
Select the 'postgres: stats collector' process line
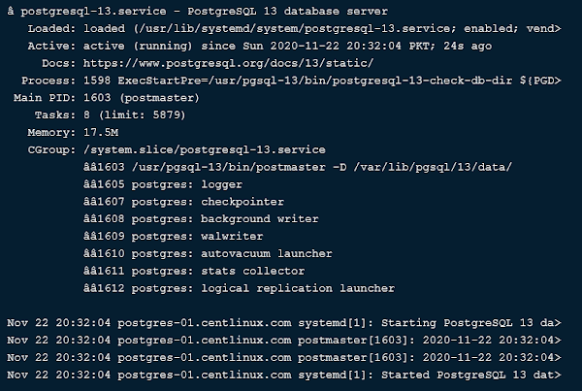[x=194, y=271]
